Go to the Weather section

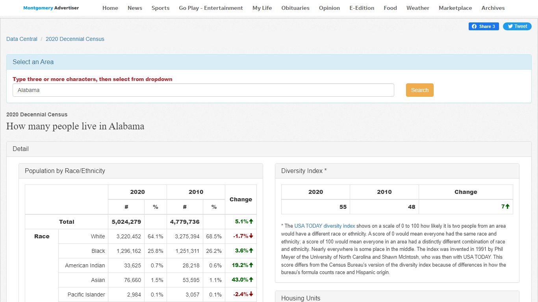[x=418, y=8]
